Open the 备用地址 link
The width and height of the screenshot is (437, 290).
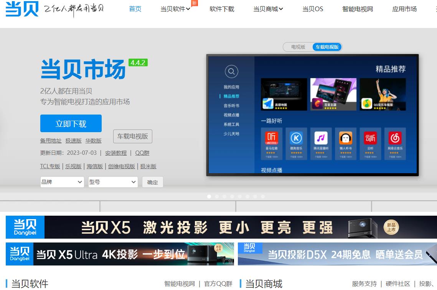point(51,141)
